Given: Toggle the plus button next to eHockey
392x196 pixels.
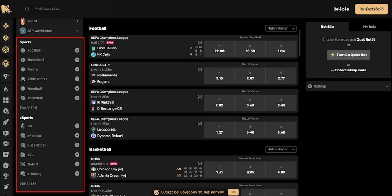Looking at the screenshot, I should (77, 174).
